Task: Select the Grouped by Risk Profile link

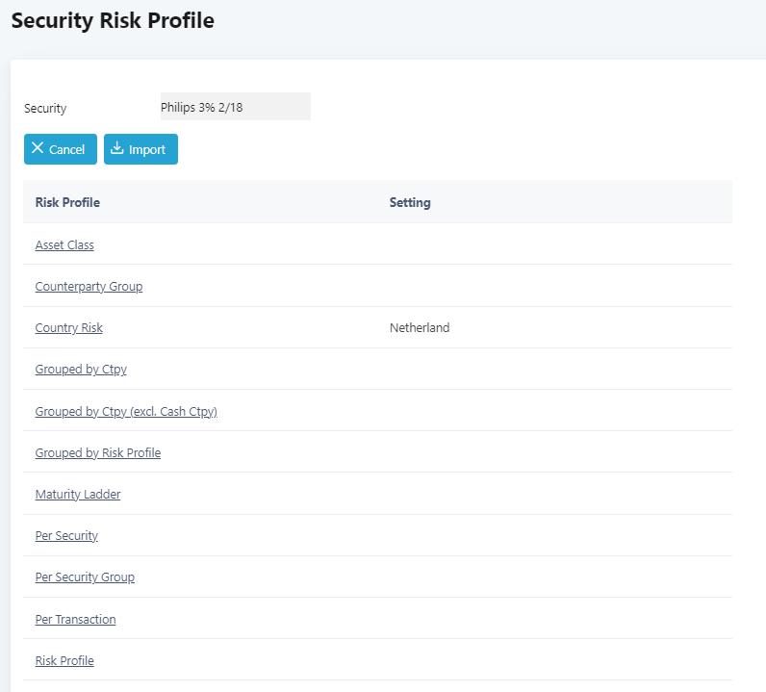Action: pos(97,453)
